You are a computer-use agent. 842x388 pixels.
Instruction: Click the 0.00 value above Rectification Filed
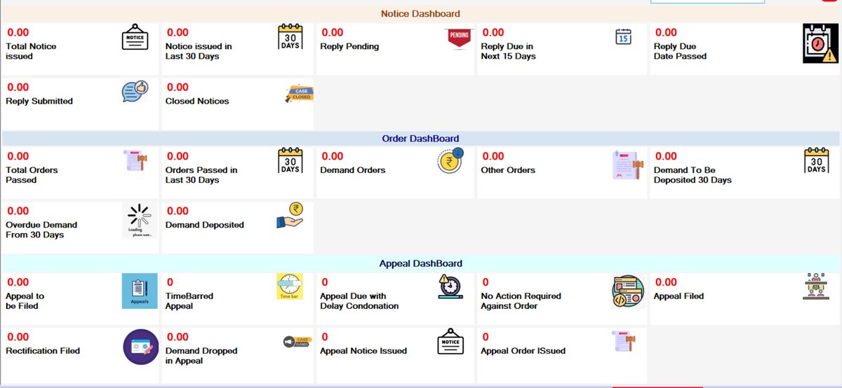point(18,337)
